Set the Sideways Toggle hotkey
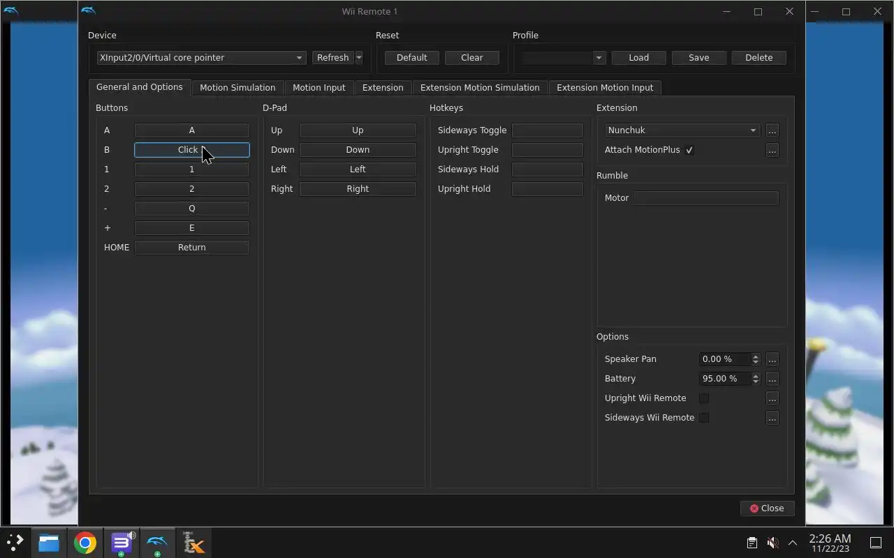The image size is (894, 558). [548, 130]
